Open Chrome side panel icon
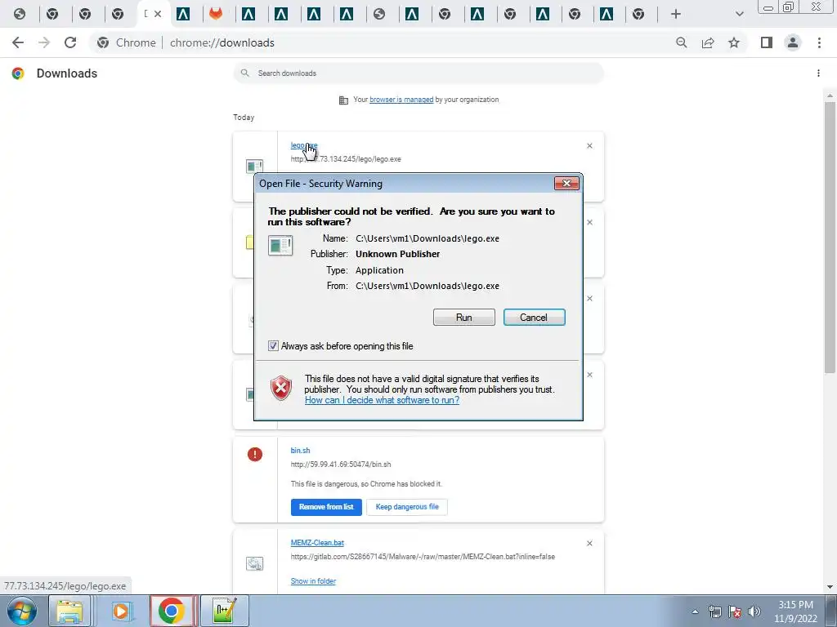 click(767, 42)
